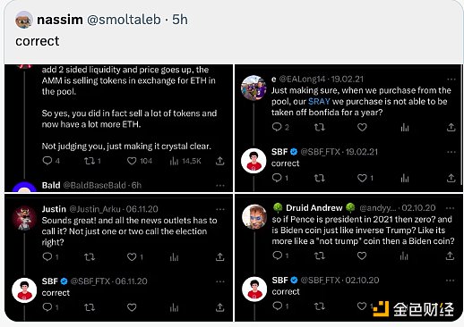
Task: Open the SRAY cashtag link
Action: [x=319, y=102]
